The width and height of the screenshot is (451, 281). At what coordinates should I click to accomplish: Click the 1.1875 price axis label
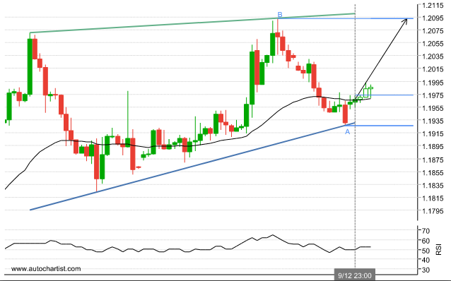point(433,160)
